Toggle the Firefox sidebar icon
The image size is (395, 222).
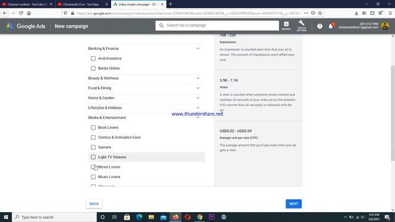[372, 13]
